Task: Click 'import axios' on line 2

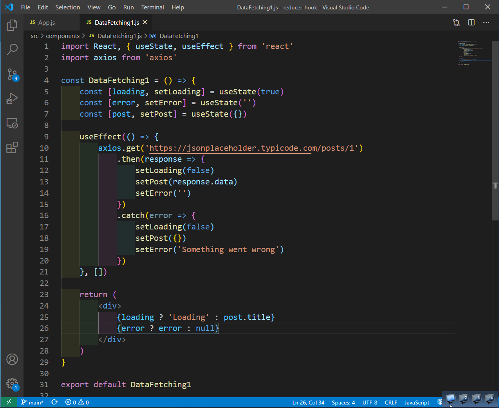Action: [89, 58]
